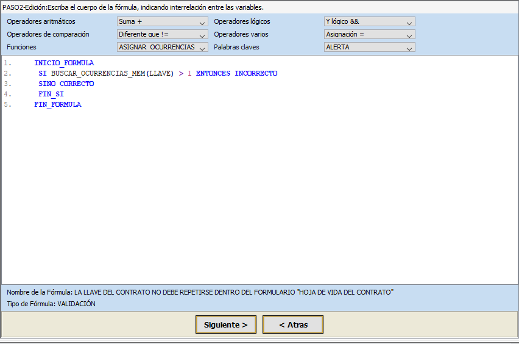Click the empty area of the formula editor
Image resolution: width=519 pixels, height=344 pixels.
pos(259,195)
